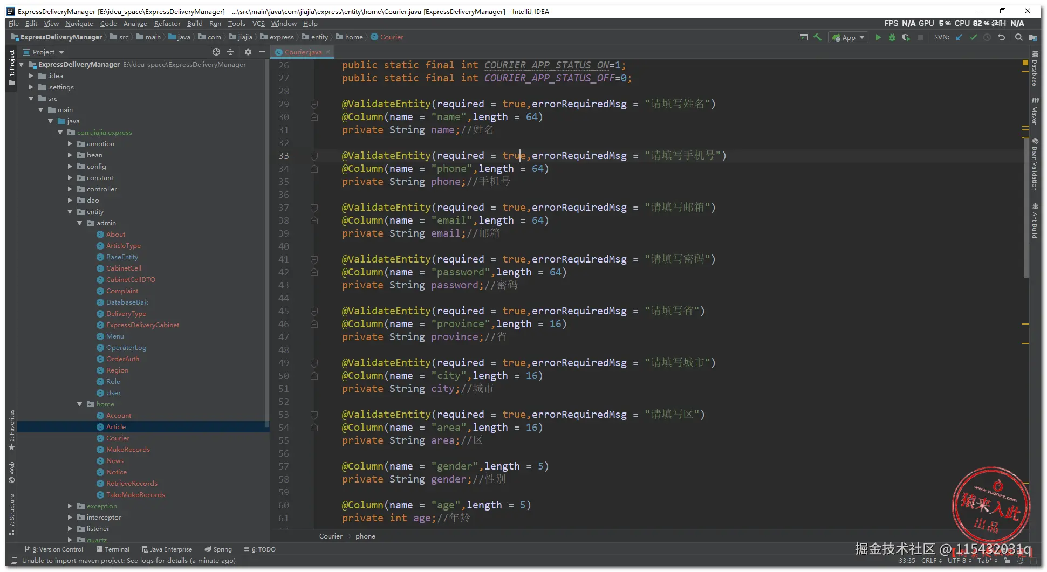Toggle fold marker on line 29
The height and width of the screenshot is (572, 1047).
tap(314, 104)
